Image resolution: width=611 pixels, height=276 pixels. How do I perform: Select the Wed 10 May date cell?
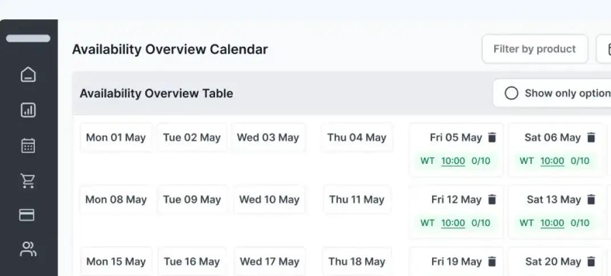pos(269,199)
